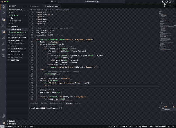The height and width of the screenshot is (128, 176).
Task: Open the Search view in activity bar
Action: [x=3, y=13]
